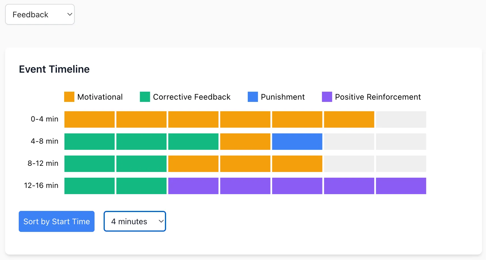
Task: Toggle the Corrective Feedback legend swatch
Action: click(145, 97)
